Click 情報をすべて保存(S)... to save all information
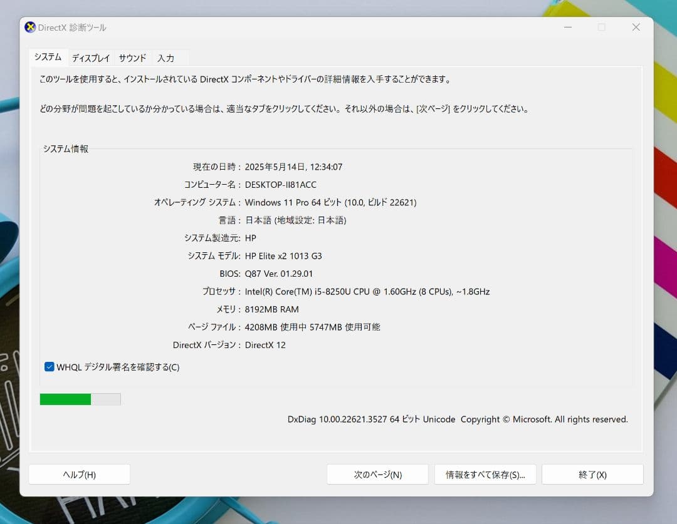677x524 pixels. tap(485, 474)
